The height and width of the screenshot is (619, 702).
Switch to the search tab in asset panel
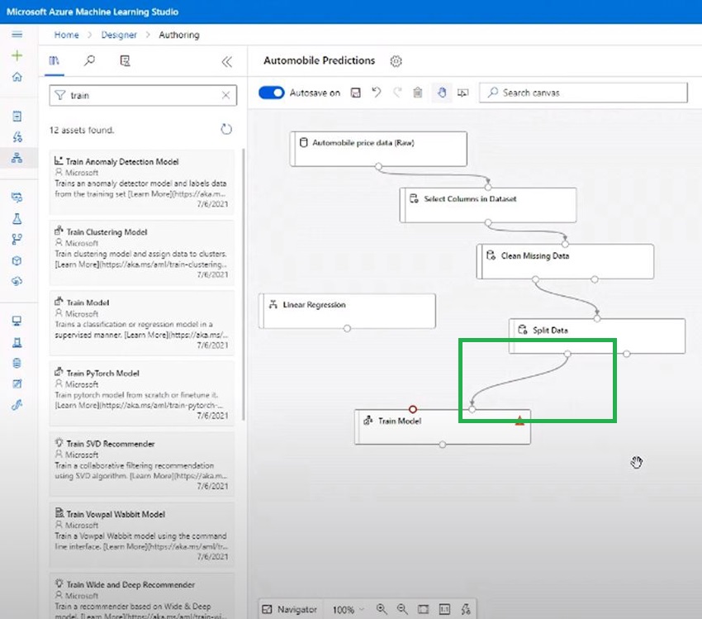pyautogui.click(x=89, y=60)
